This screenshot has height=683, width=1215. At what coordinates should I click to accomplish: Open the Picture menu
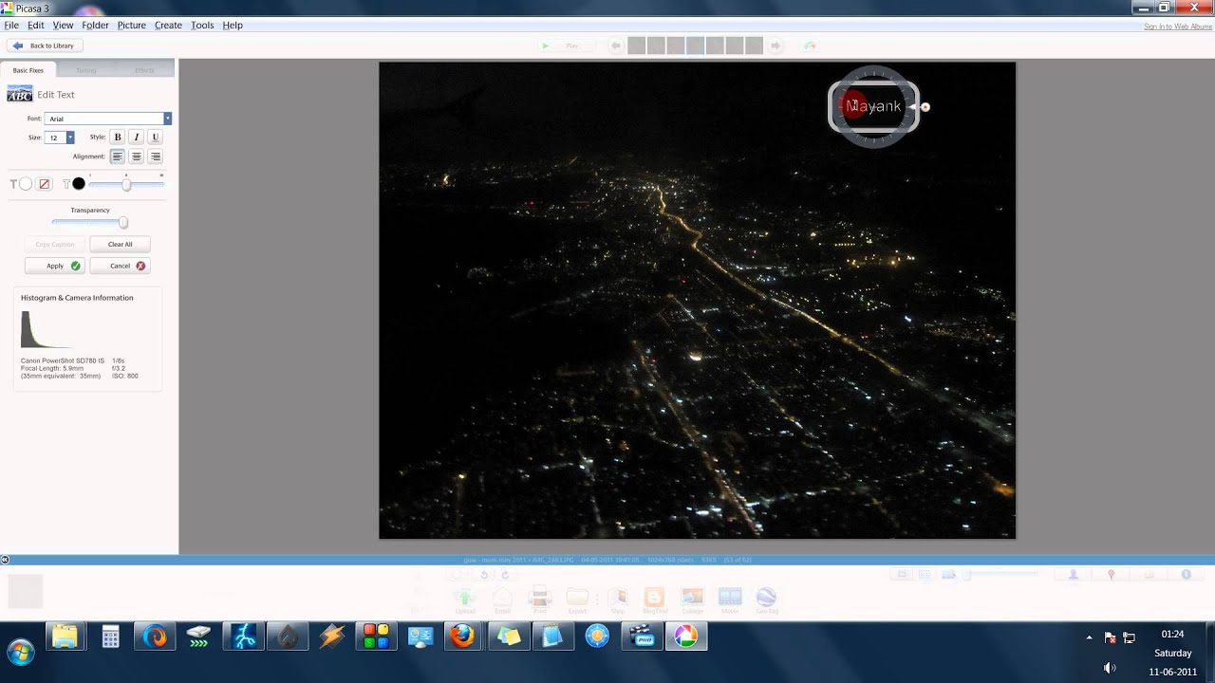point(131,25)
